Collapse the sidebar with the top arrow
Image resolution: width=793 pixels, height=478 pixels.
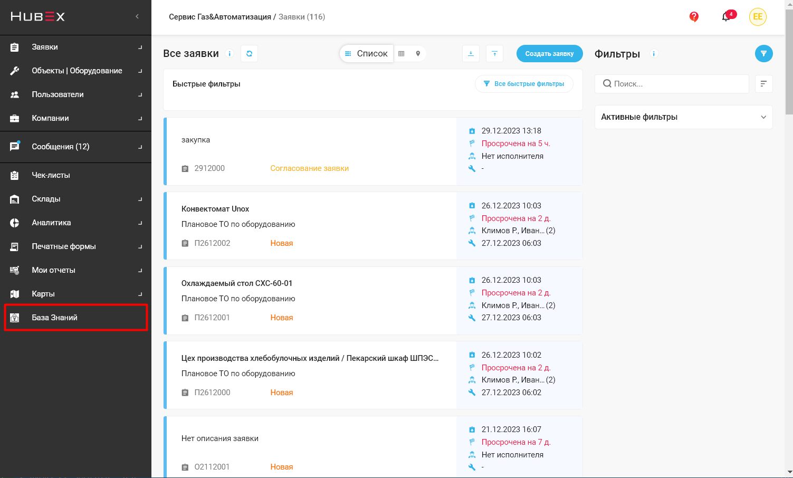click(137, 16)
